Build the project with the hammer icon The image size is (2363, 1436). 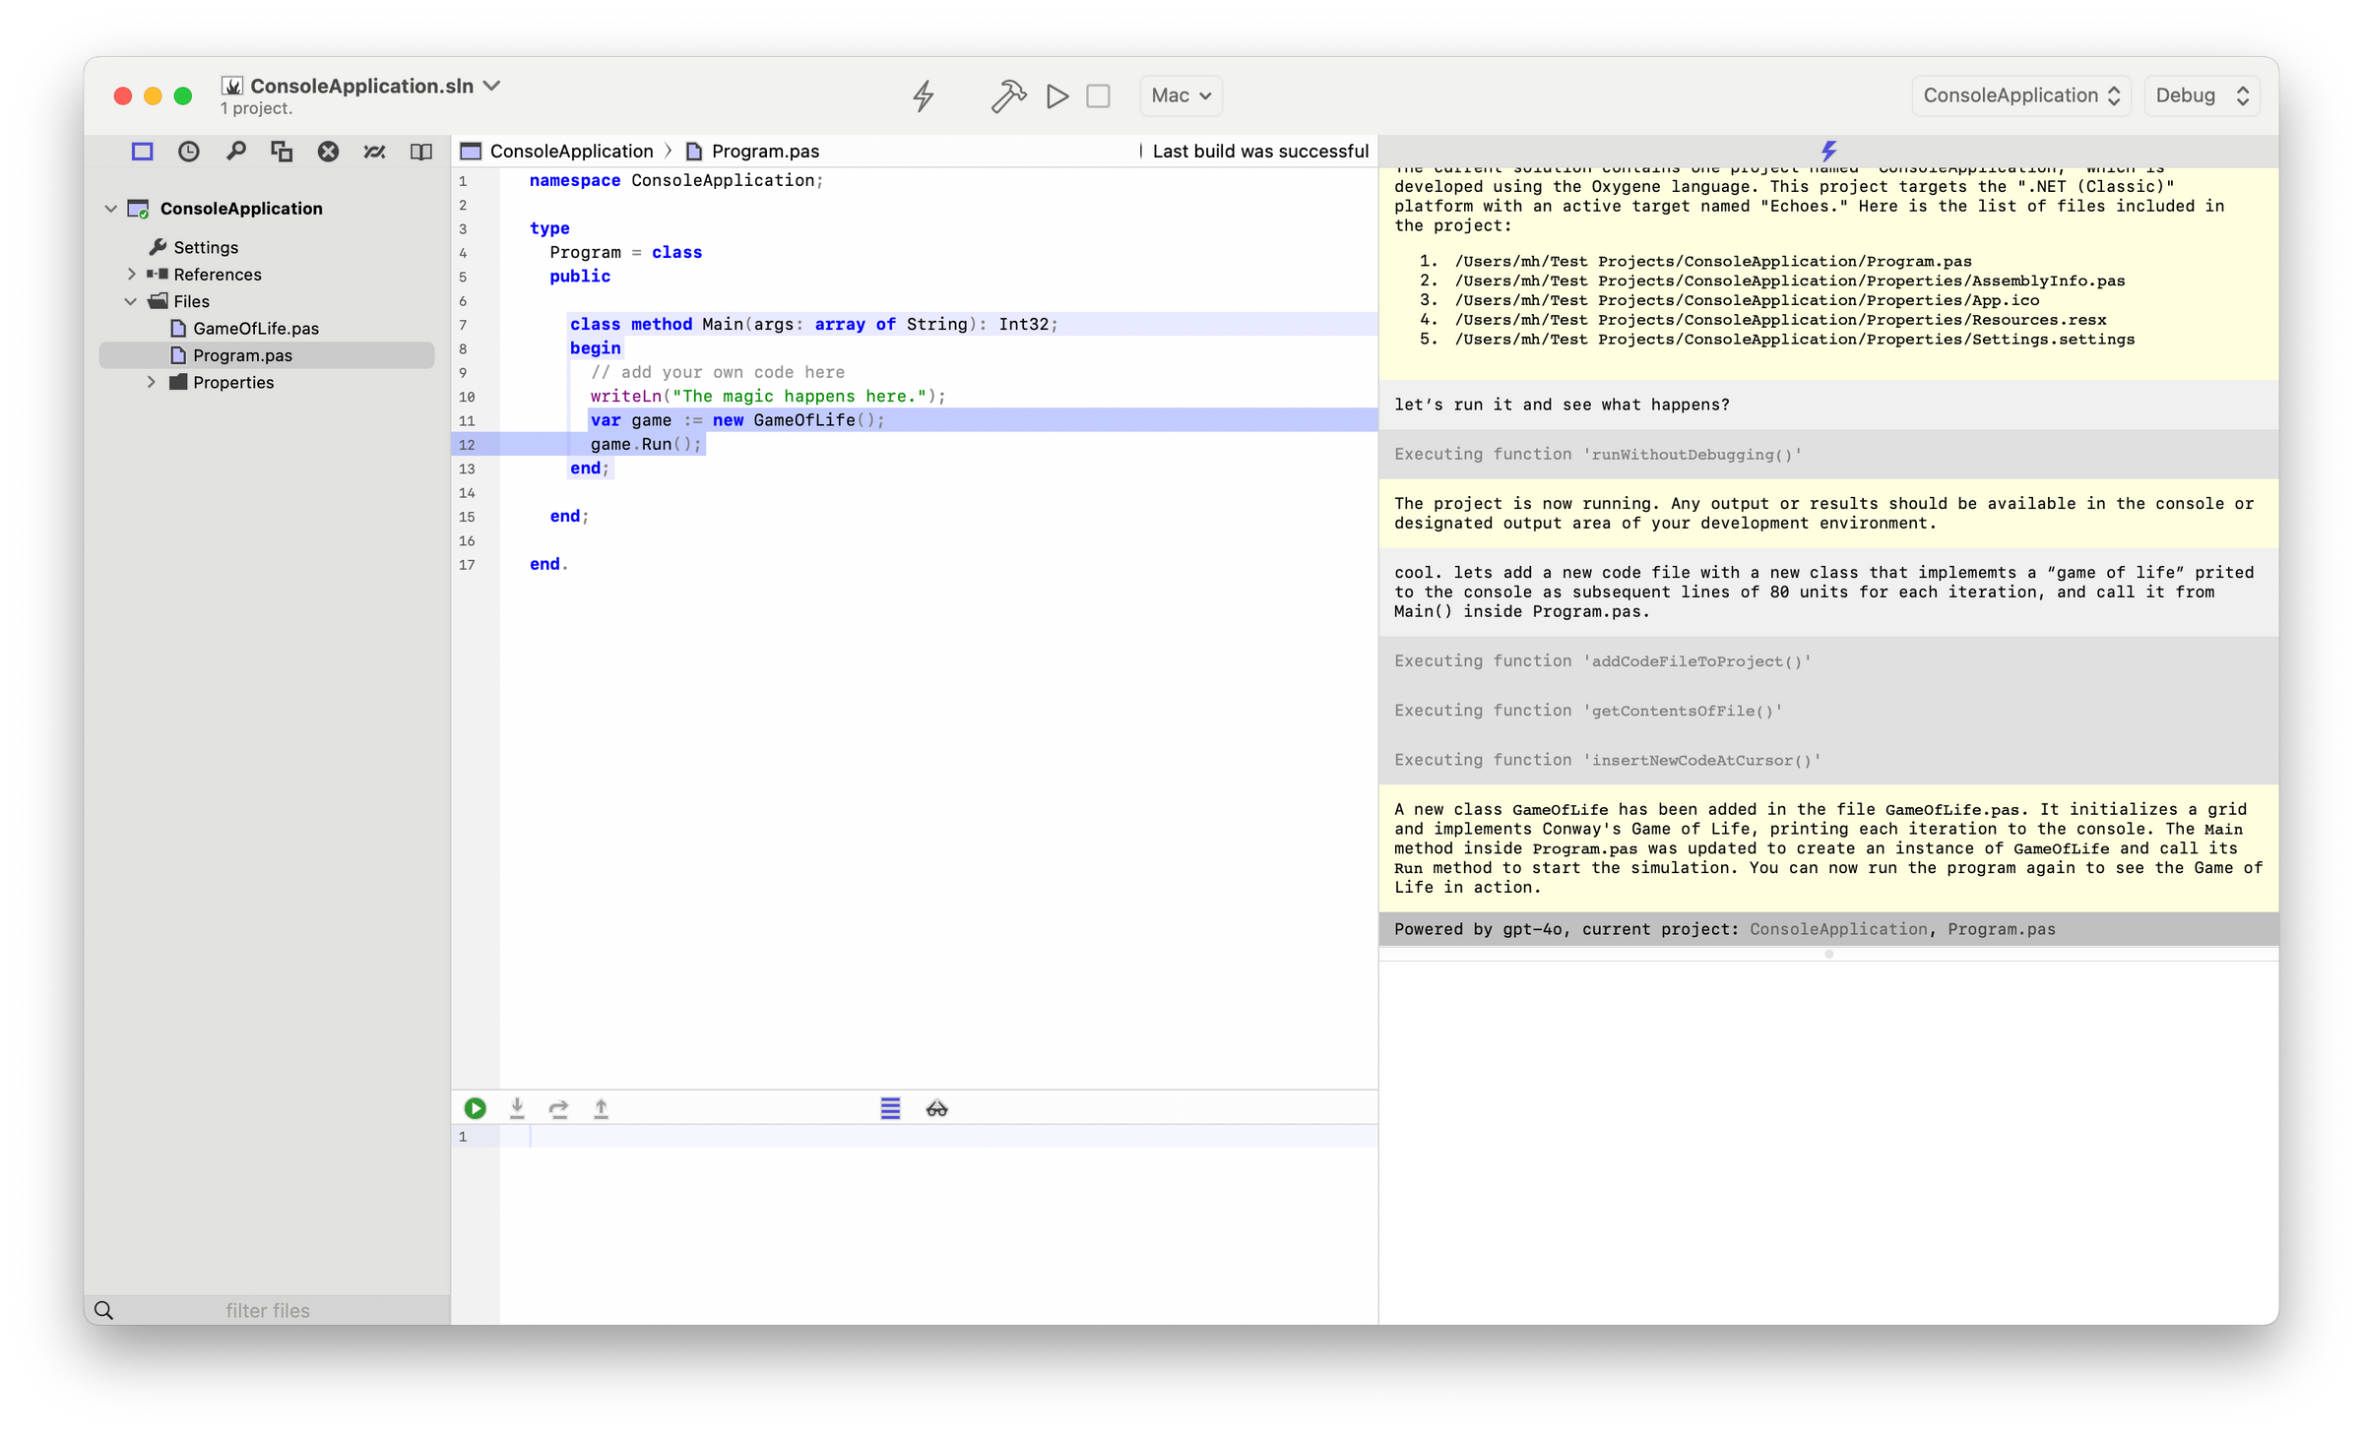click(x=1008, y=95)
